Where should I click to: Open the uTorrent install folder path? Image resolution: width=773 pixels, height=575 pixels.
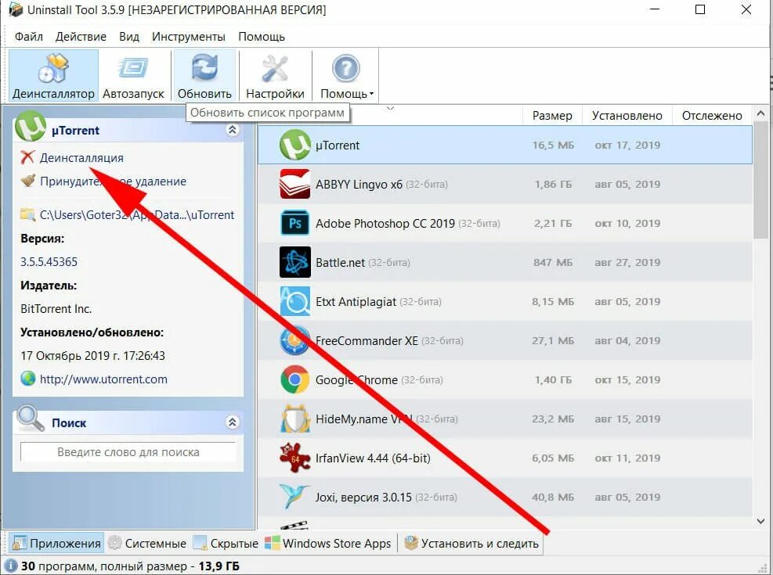click(x=136, y=215)
